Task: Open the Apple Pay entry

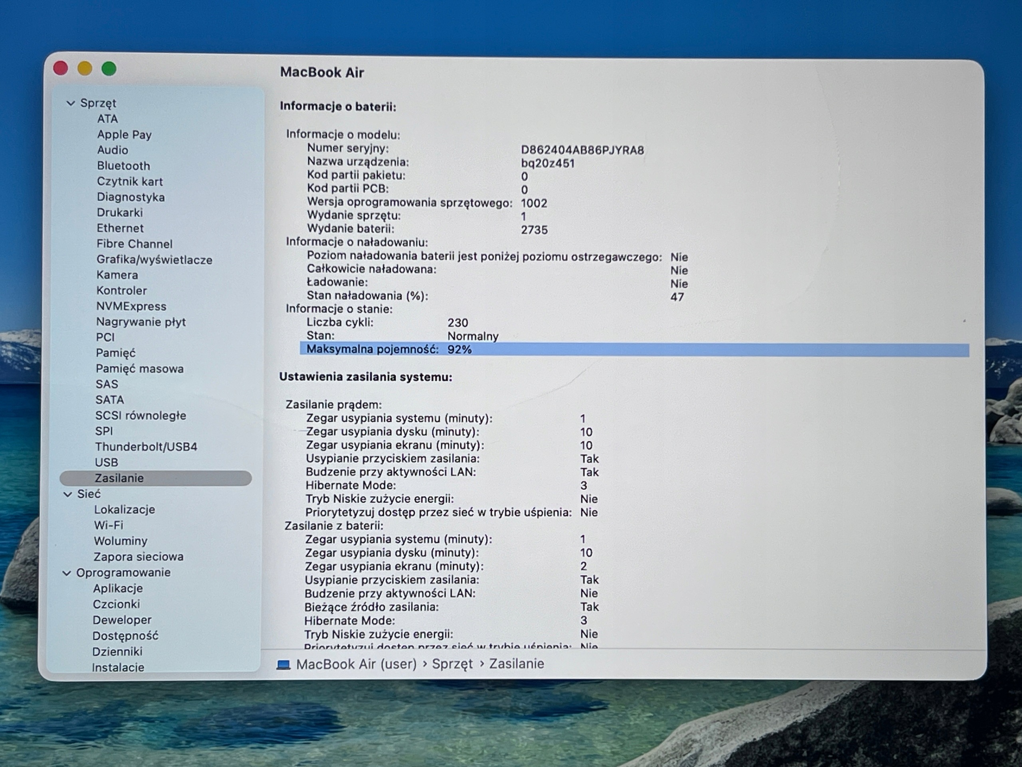Action: coord(124,135)
